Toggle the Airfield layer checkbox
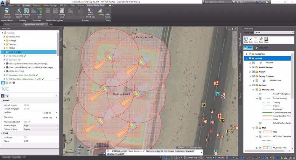Viewport: 296px width, 160px height. pos(250,58)
